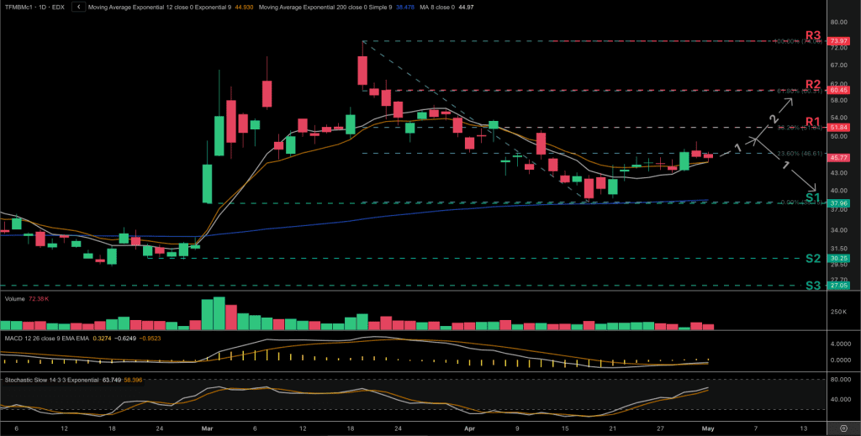
Task: Click the Mar label on time axis
Action: (209, 428)
